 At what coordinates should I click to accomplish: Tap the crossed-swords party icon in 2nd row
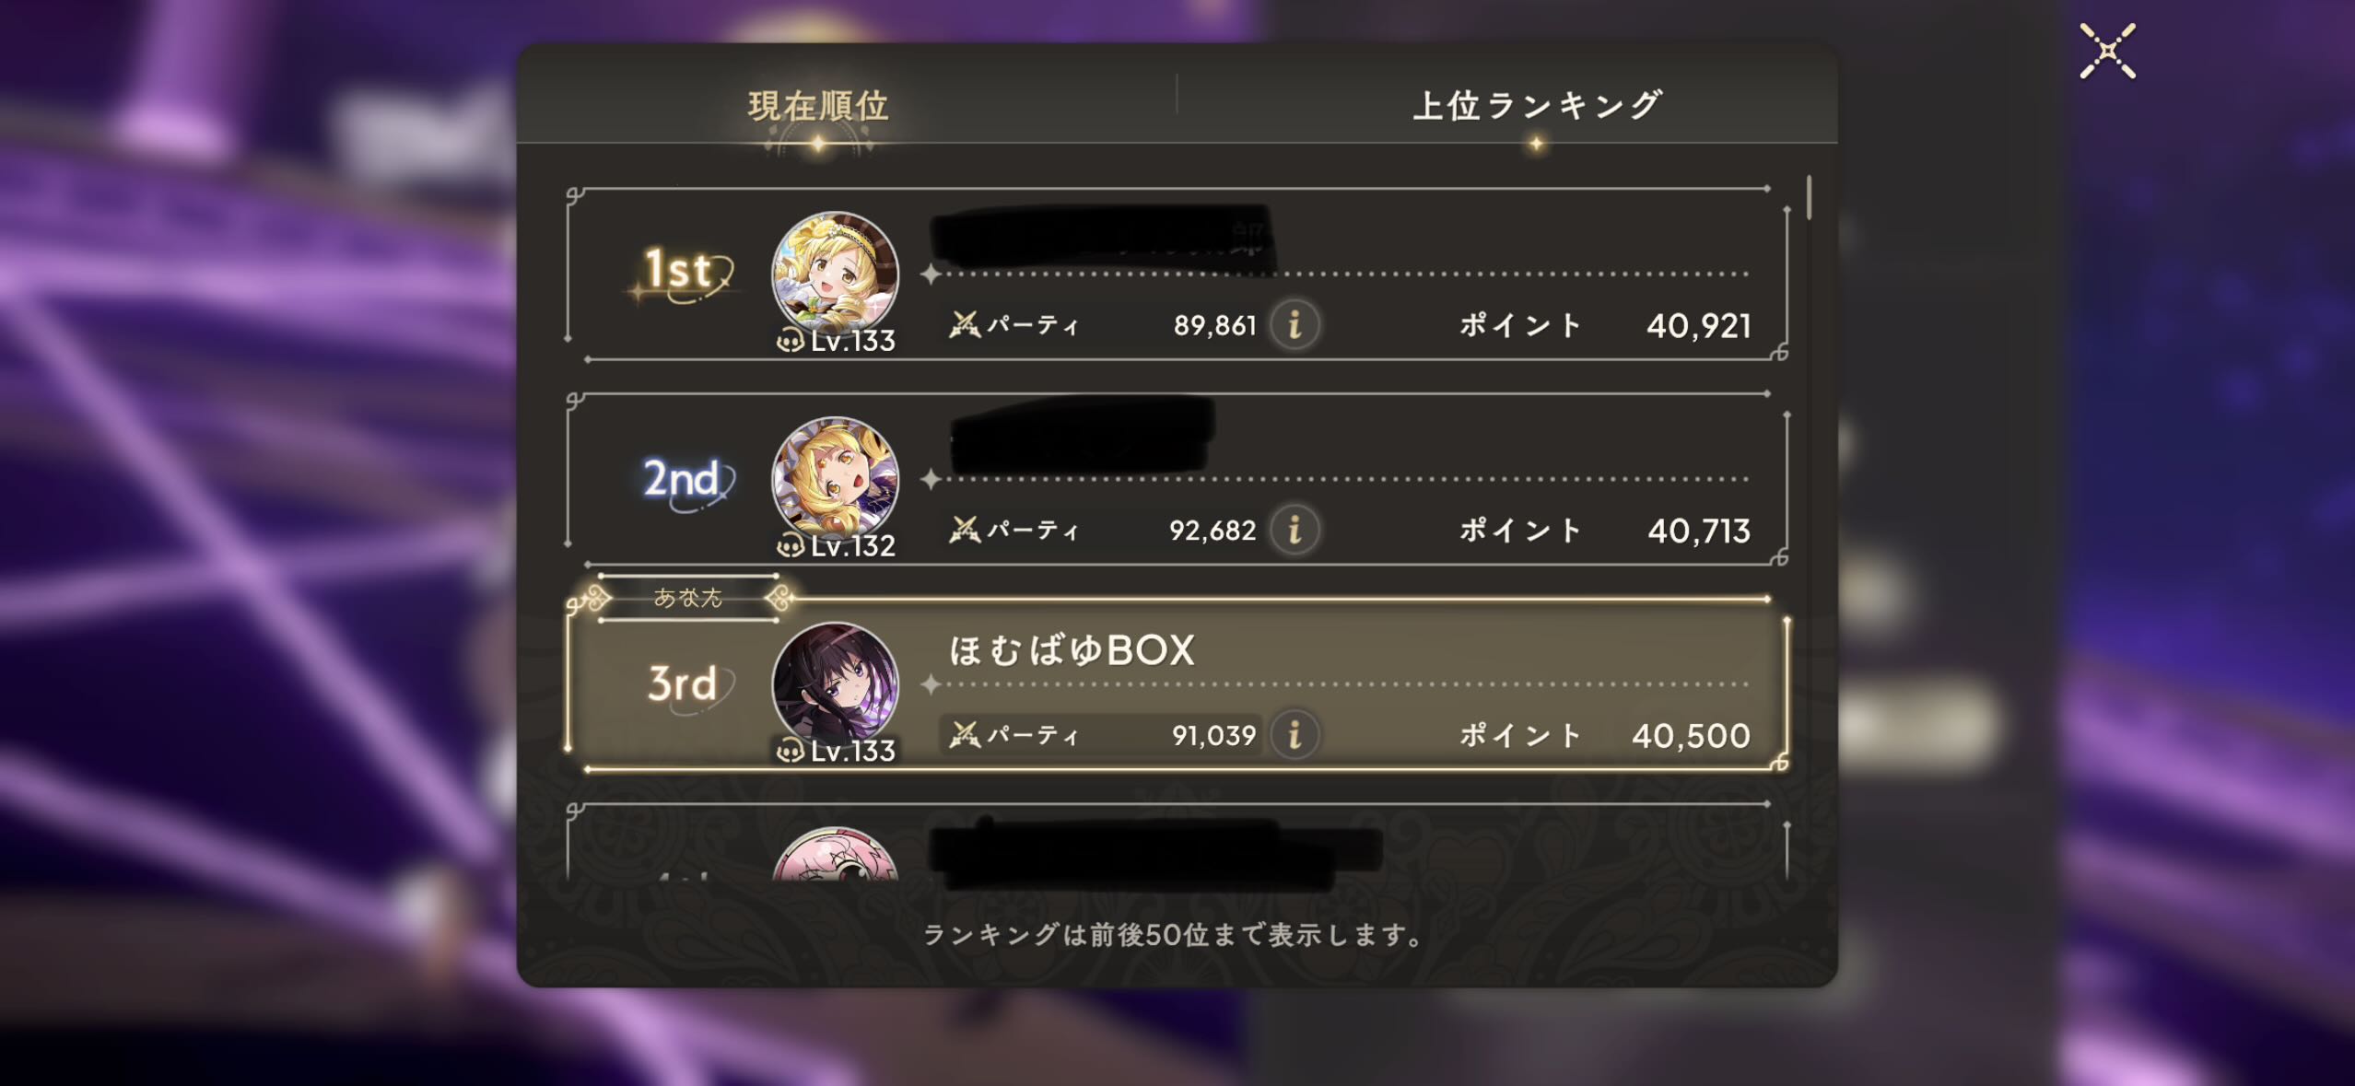click(965, 531)
